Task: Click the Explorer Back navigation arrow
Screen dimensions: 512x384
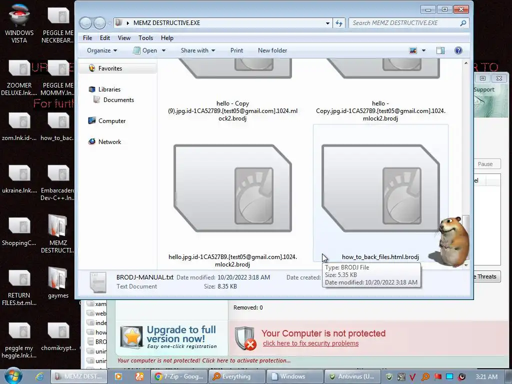Action: pyautogui.click(x=85, y=23)
